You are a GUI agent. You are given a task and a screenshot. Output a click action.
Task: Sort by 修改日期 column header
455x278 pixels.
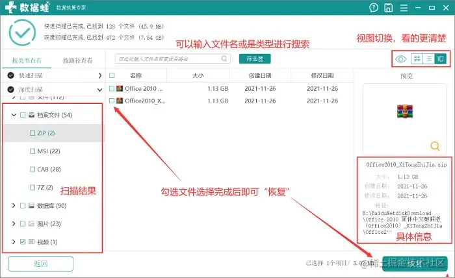[x=322, y=75]
